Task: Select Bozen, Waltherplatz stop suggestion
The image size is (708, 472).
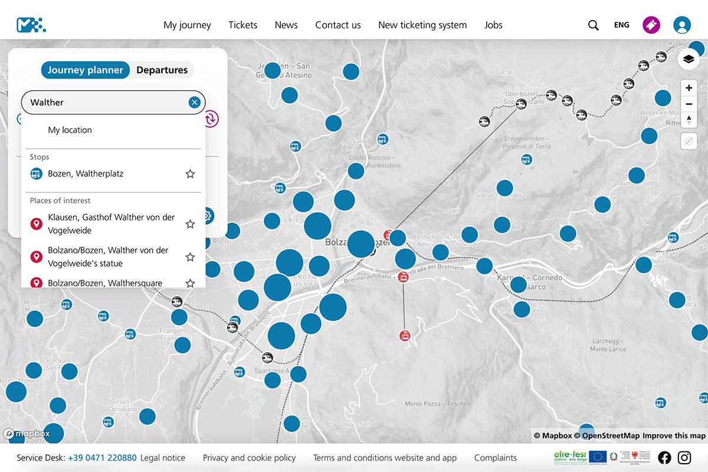Action: click(86, 174)
